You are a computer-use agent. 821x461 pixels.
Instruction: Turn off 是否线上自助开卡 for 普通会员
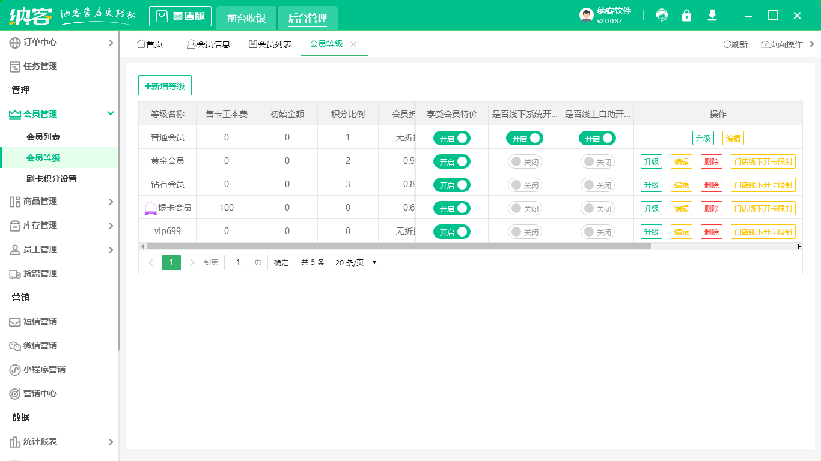597,137
